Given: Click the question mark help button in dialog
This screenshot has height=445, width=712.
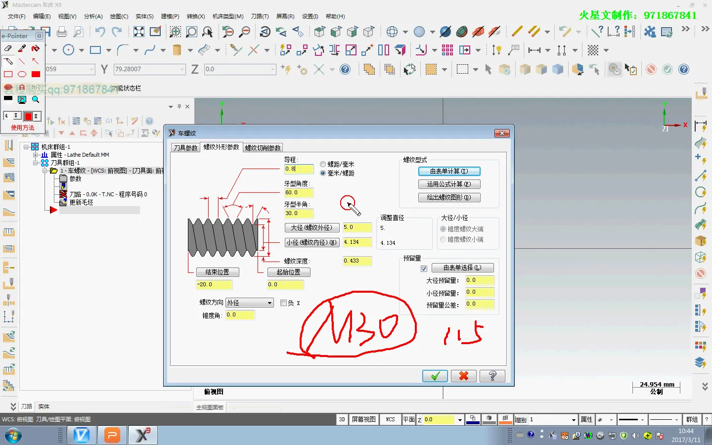Looking at the screenshot, I should pyautogui.click(x=492, y=376).
